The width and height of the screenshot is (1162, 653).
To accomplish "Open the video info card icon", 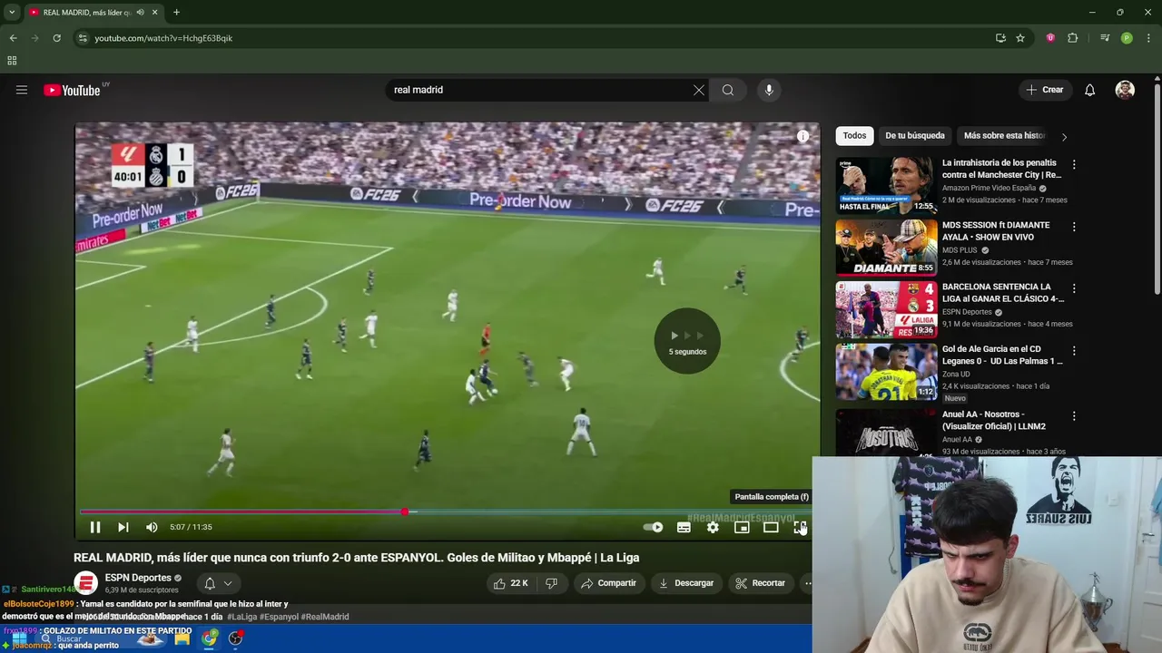I will 803,136.
